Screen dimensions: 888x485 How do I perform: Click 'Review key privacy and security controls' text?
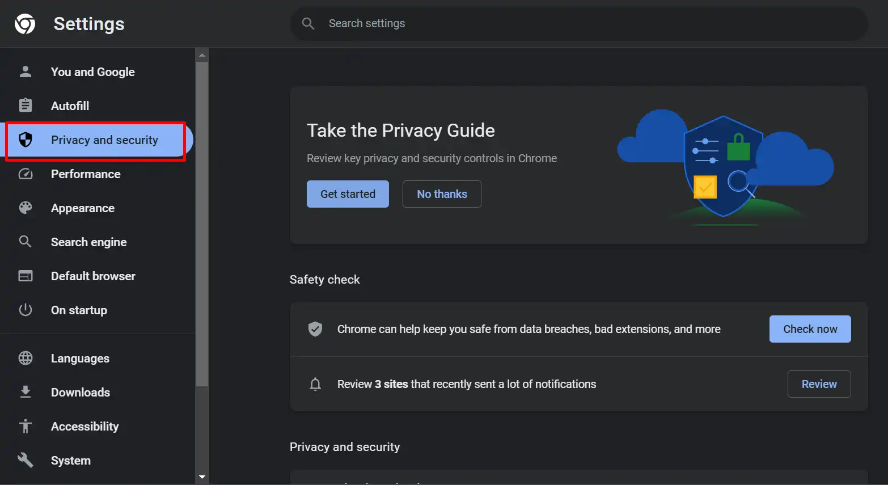(x=432, y=158)
